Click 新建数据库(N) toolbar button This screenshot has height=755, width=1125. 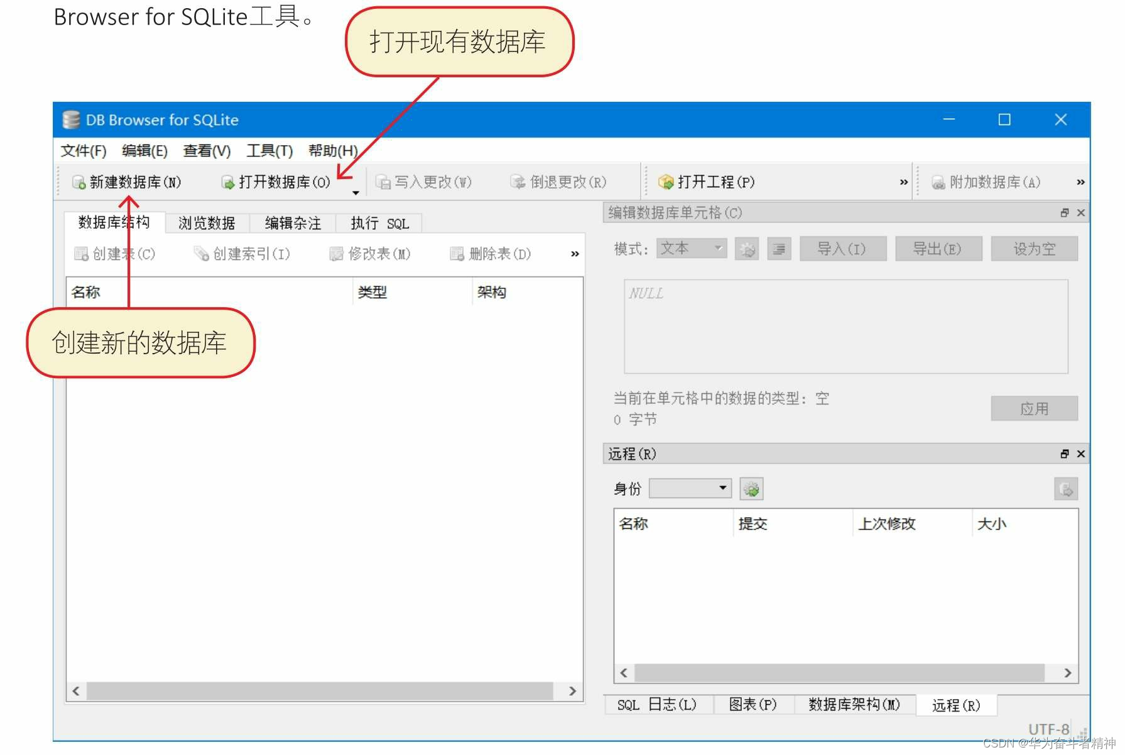click(127, 182)
